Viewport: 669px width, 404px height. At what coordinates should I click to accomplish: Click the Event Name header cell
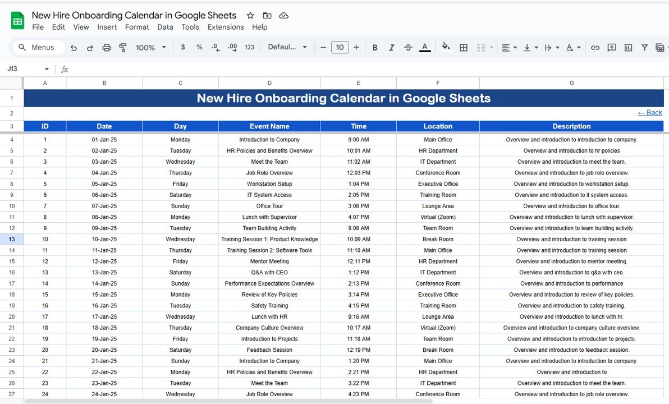[269, 126]
